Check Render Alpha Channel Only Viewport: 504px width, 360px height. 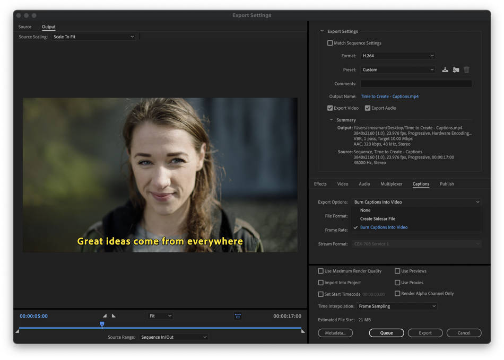pos(397,294)
